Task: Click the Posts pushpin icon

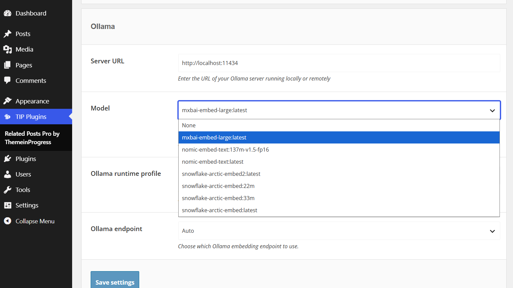Action: (7, 34)
